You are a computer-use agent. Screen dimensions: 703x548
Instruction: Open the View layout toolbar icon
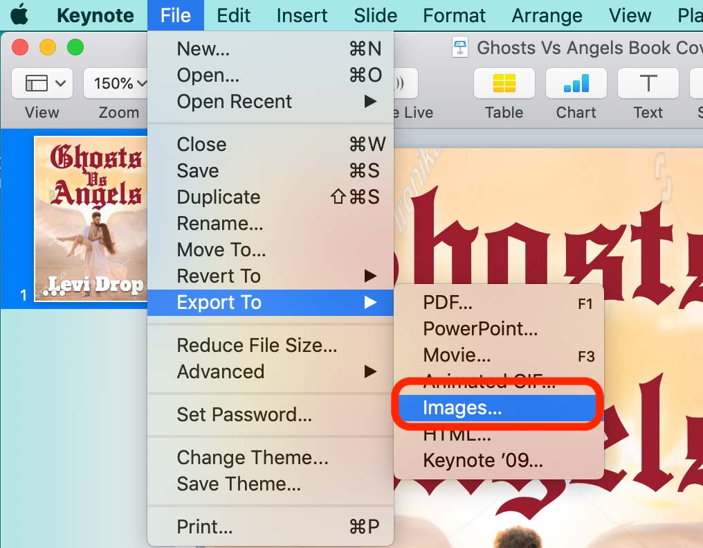tap(42, 83)
